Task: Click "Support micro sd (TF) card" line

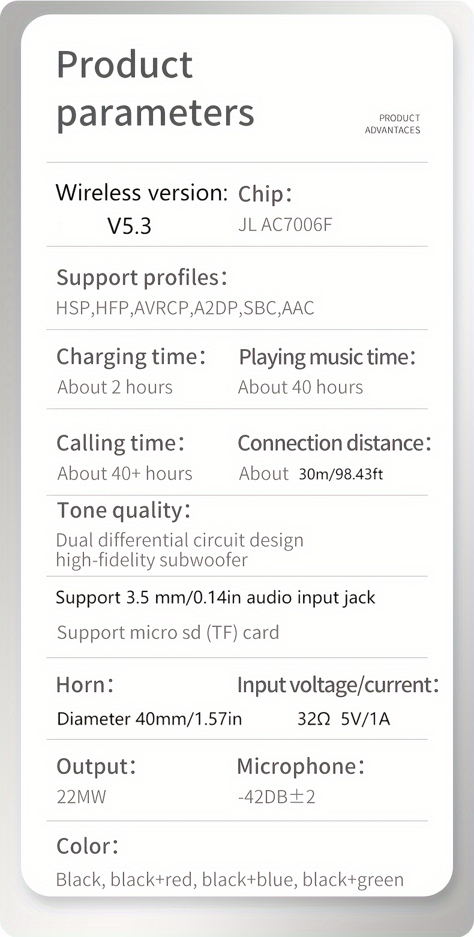Action: click(168, 632)
